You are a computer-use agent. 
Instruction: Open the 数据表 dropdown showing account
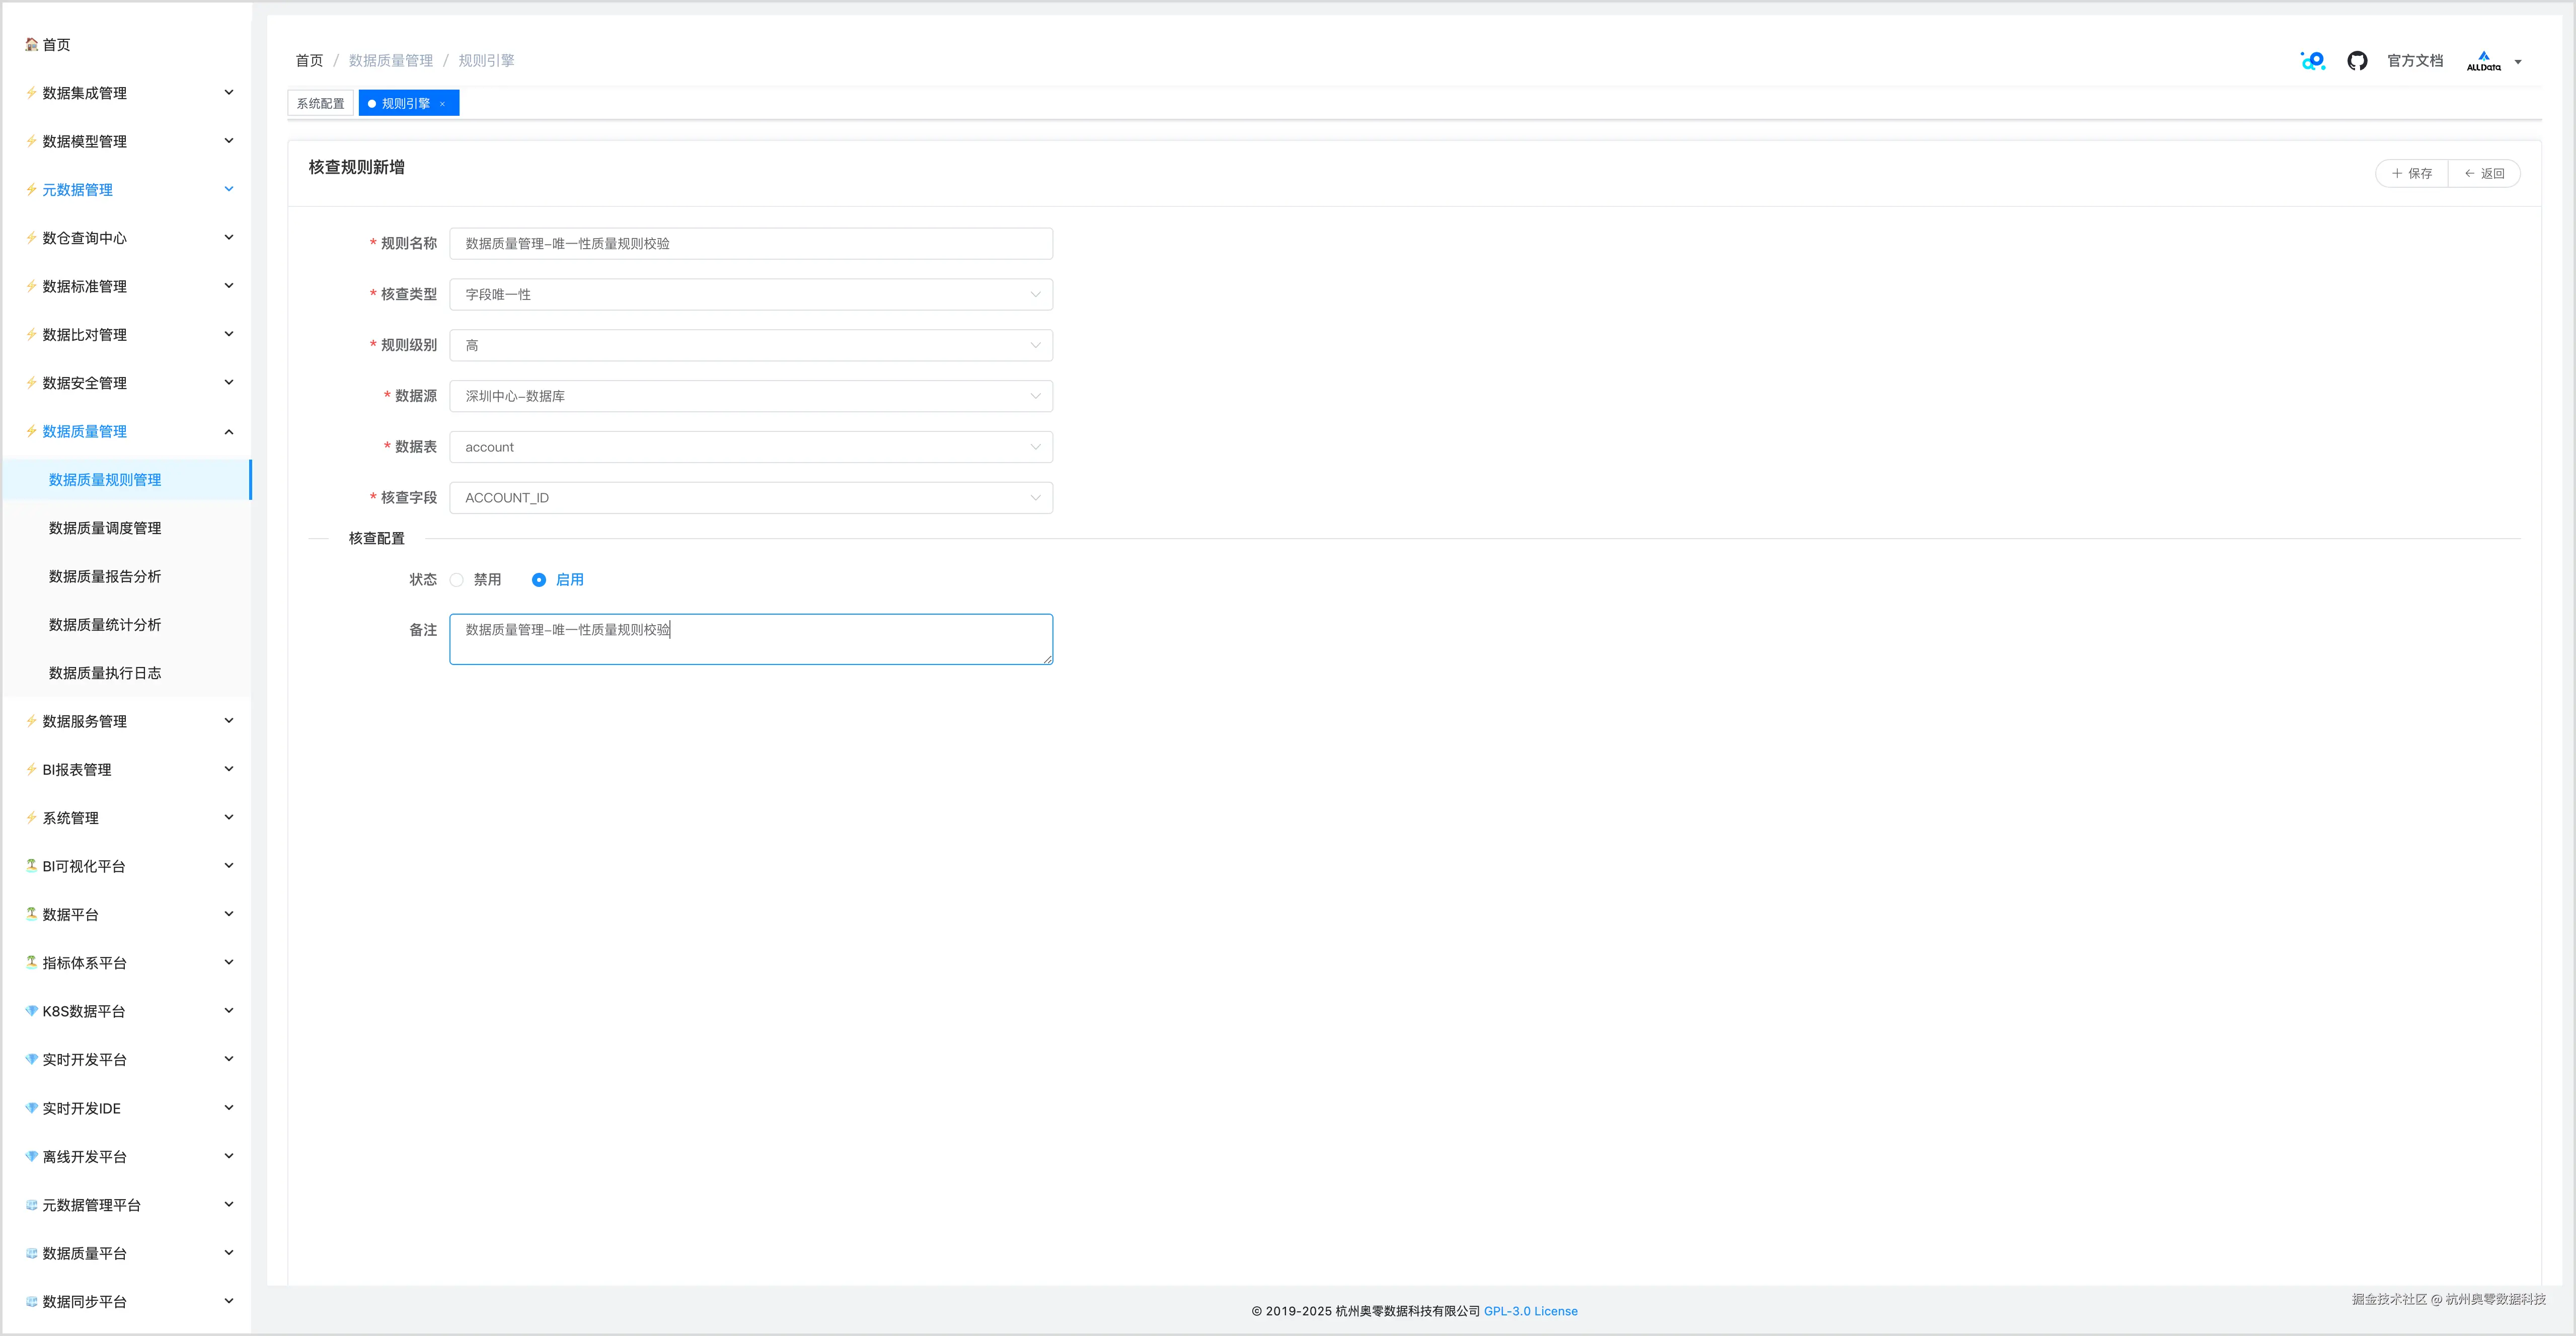pyautogui.click(x=751, y=447)
